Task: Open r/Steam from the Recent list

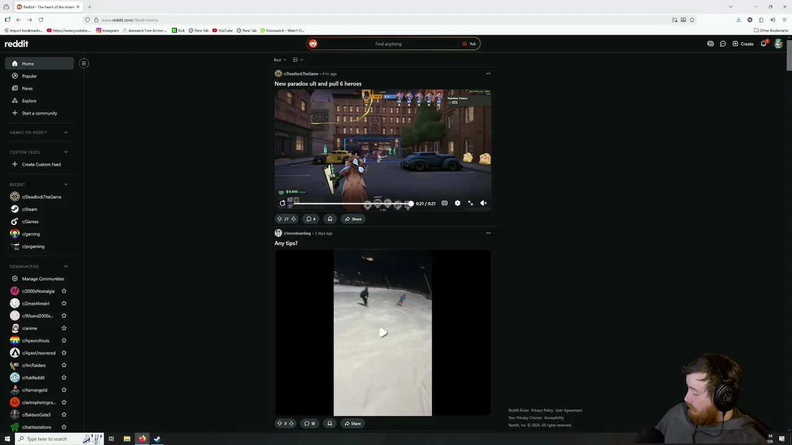Action: coord(40,209)
